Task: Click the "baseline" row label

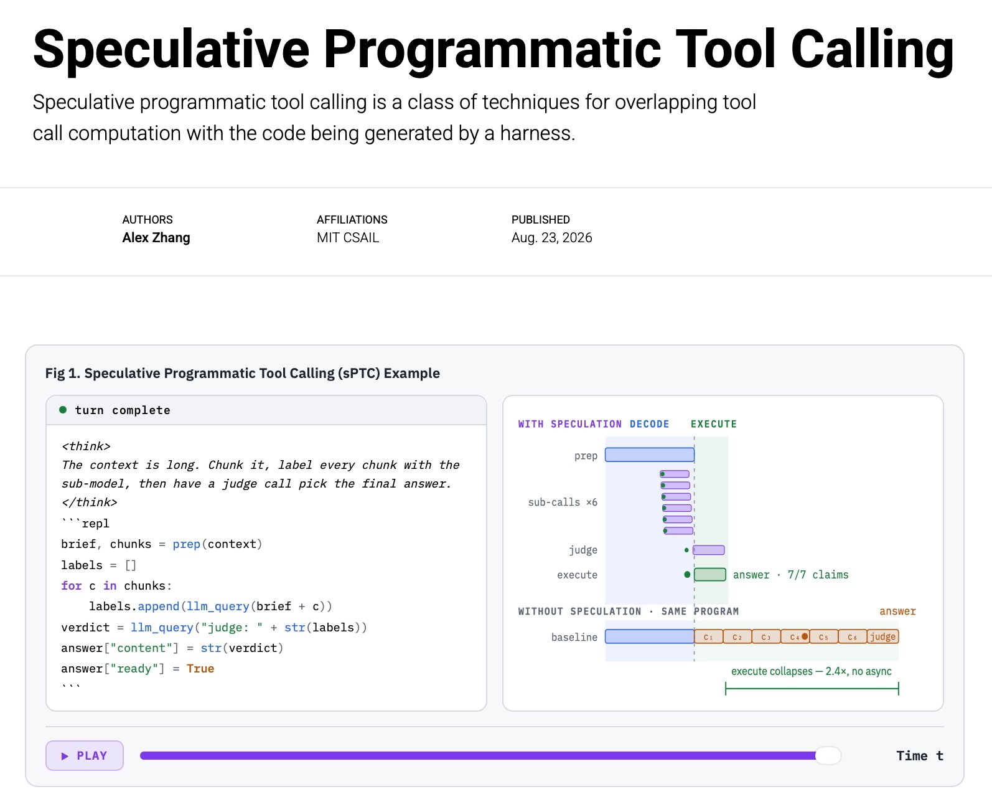Action: tap(574, 637)
